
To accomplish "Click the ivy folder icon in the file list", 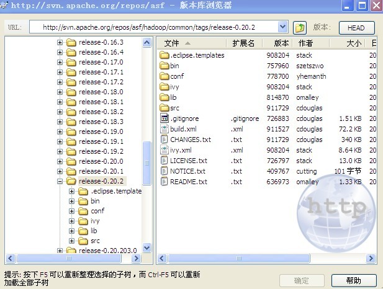I will coord(164,87).
